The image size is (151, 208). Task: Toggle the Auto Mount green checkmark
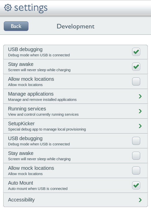click(x=136, y=185)
